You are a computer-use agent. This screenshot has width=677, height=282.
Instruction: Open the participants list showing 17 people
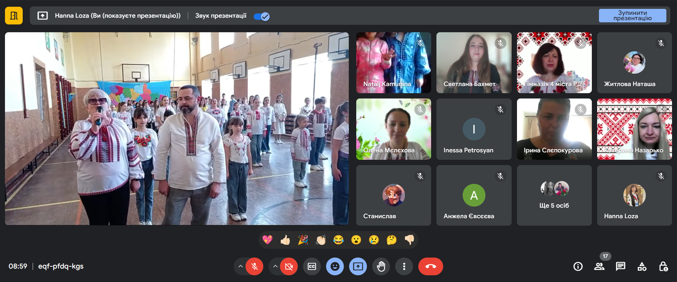click(x=599, y=266)
